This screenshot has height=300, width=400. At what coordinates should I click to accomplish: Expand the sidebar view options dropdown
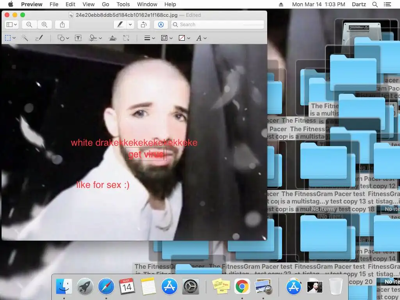coord(16,25)
